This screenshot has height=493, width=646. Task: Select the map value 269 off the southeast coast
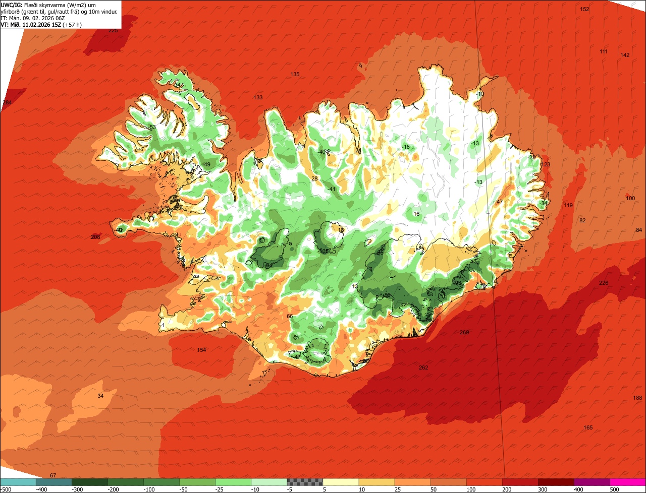coord(464,332)
